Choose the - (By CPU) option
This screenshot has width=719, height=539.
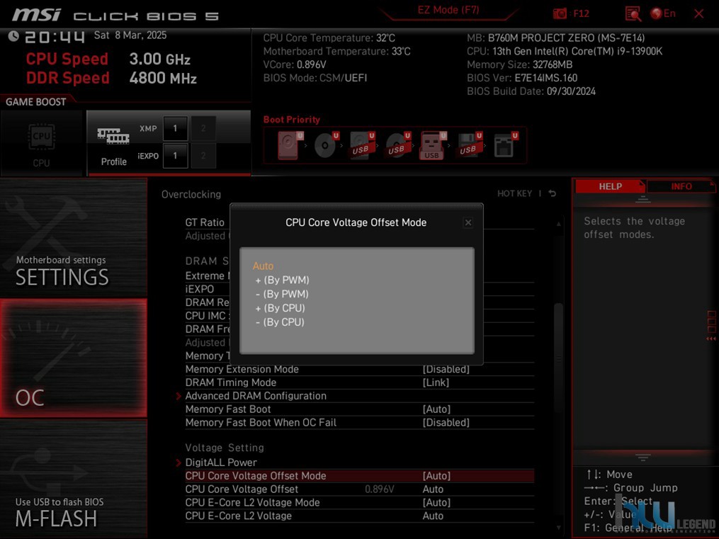[x=281, y=322]
